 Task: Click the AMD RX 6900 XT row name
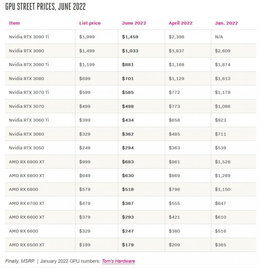coord(27,162)
